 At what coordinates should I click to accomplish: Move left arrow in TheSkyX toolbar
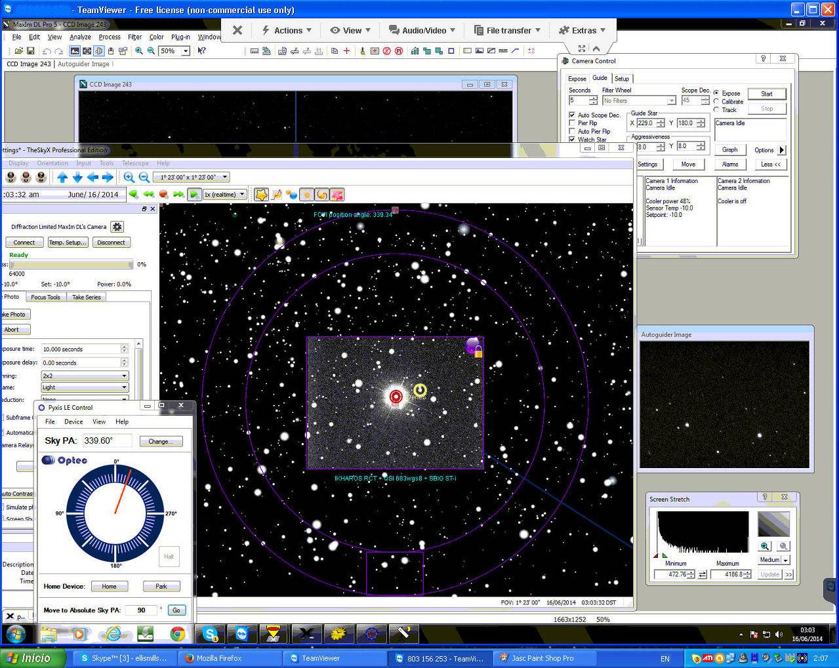point(92,177)
